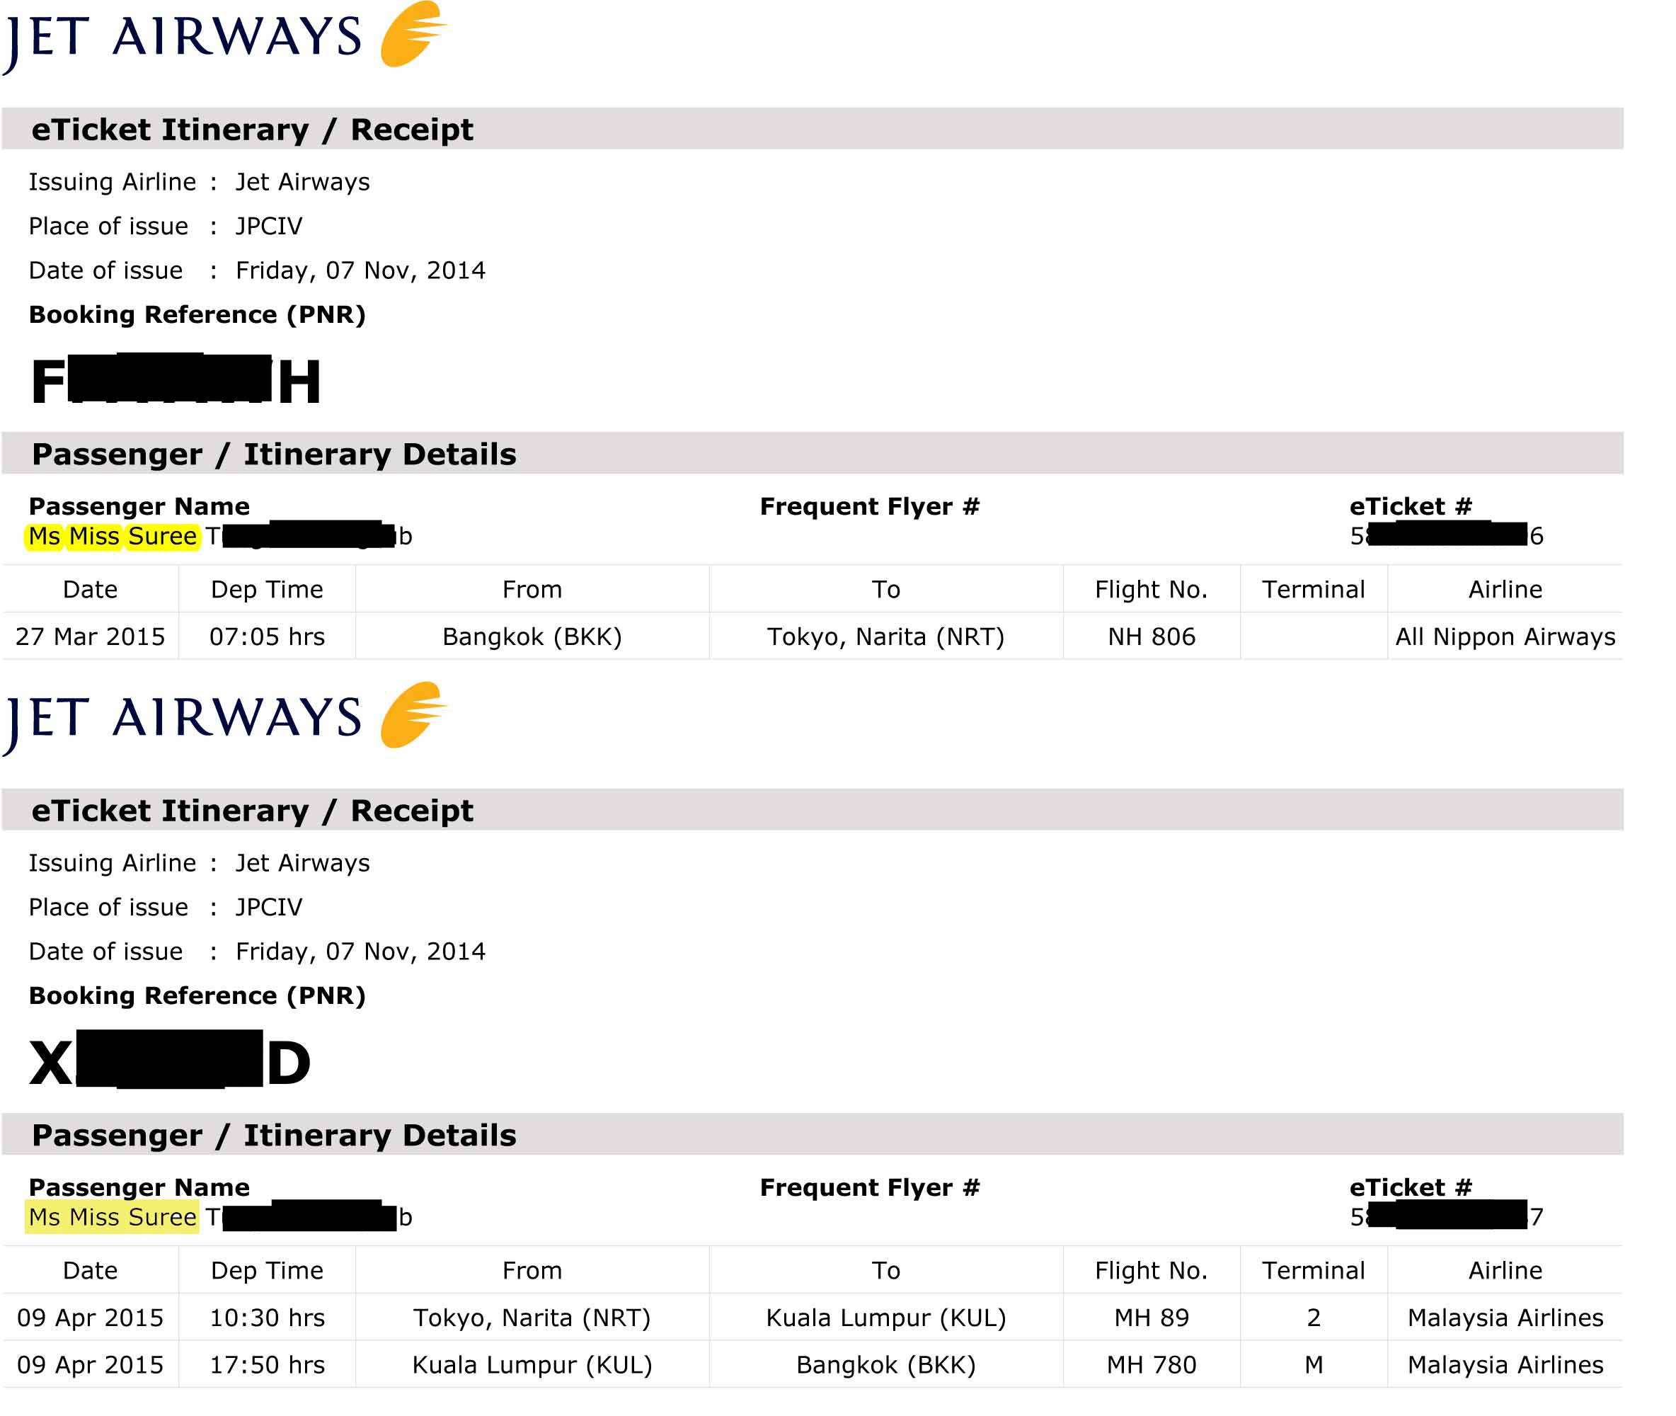This screenshot has width=1676, height=1416.
Task: Click the Tokyo, Narita (NRT) destination in first table
Action: (x=885, y=636)
